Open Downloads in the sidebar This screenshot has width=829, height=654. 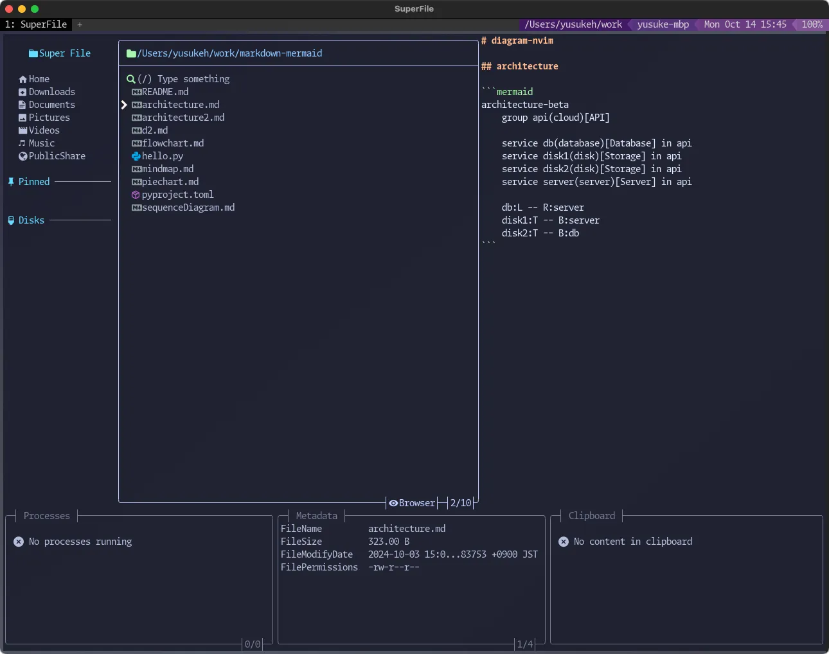52,92
